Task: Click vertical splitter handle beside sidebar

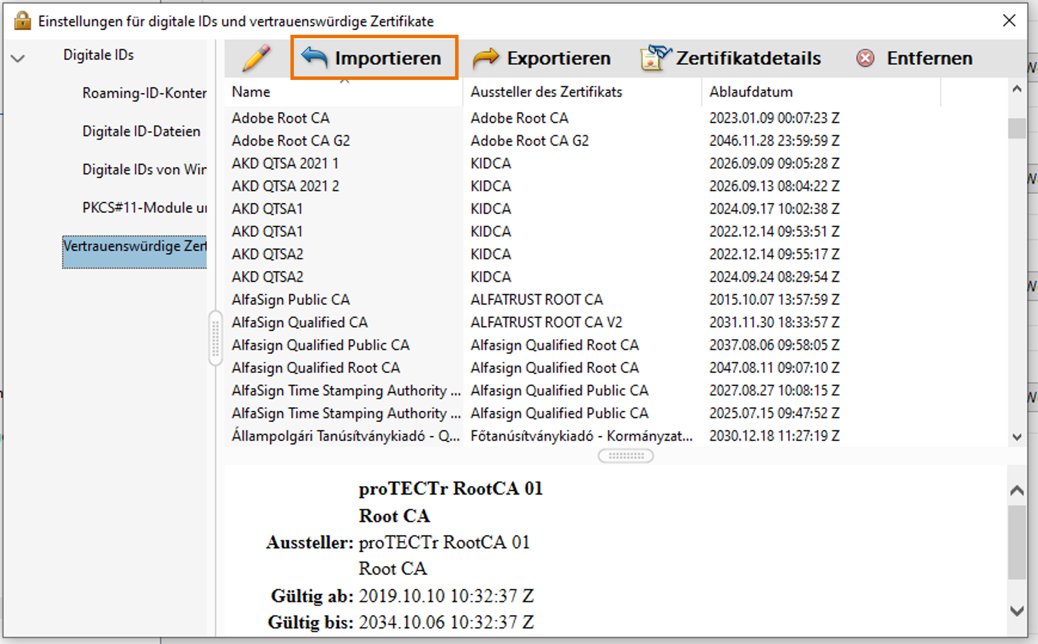Action: pyautogui.click(x=215, y=338)
